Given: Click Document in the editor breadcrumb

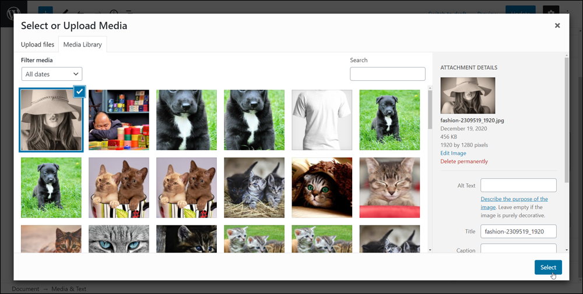Looking at the screenshot, I should 25,289.
